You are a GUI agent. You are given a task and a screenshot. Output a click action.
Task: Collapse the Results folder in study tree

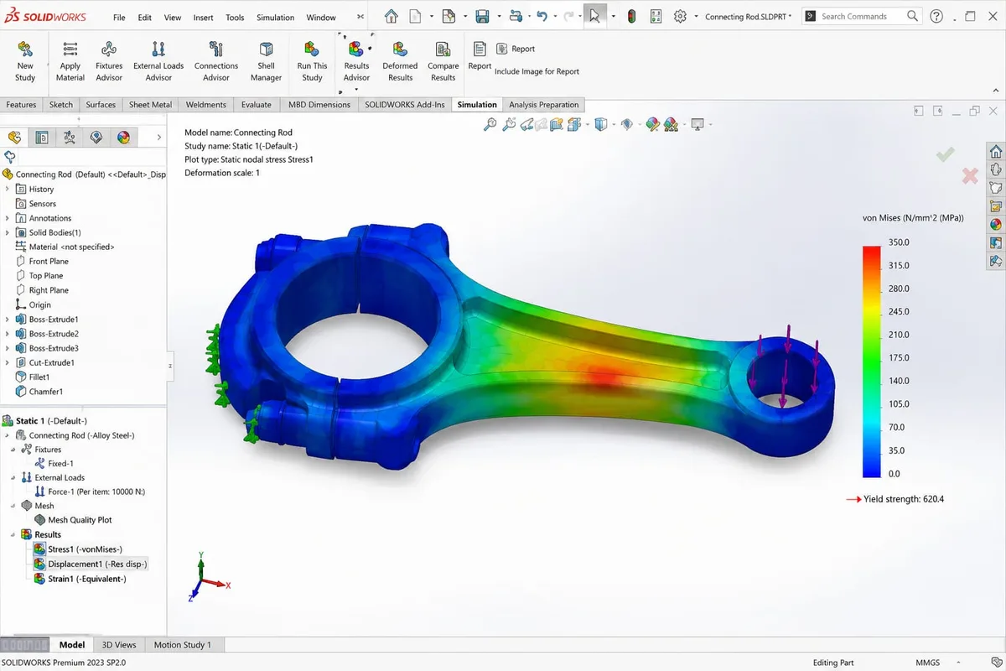pos(12,534)
